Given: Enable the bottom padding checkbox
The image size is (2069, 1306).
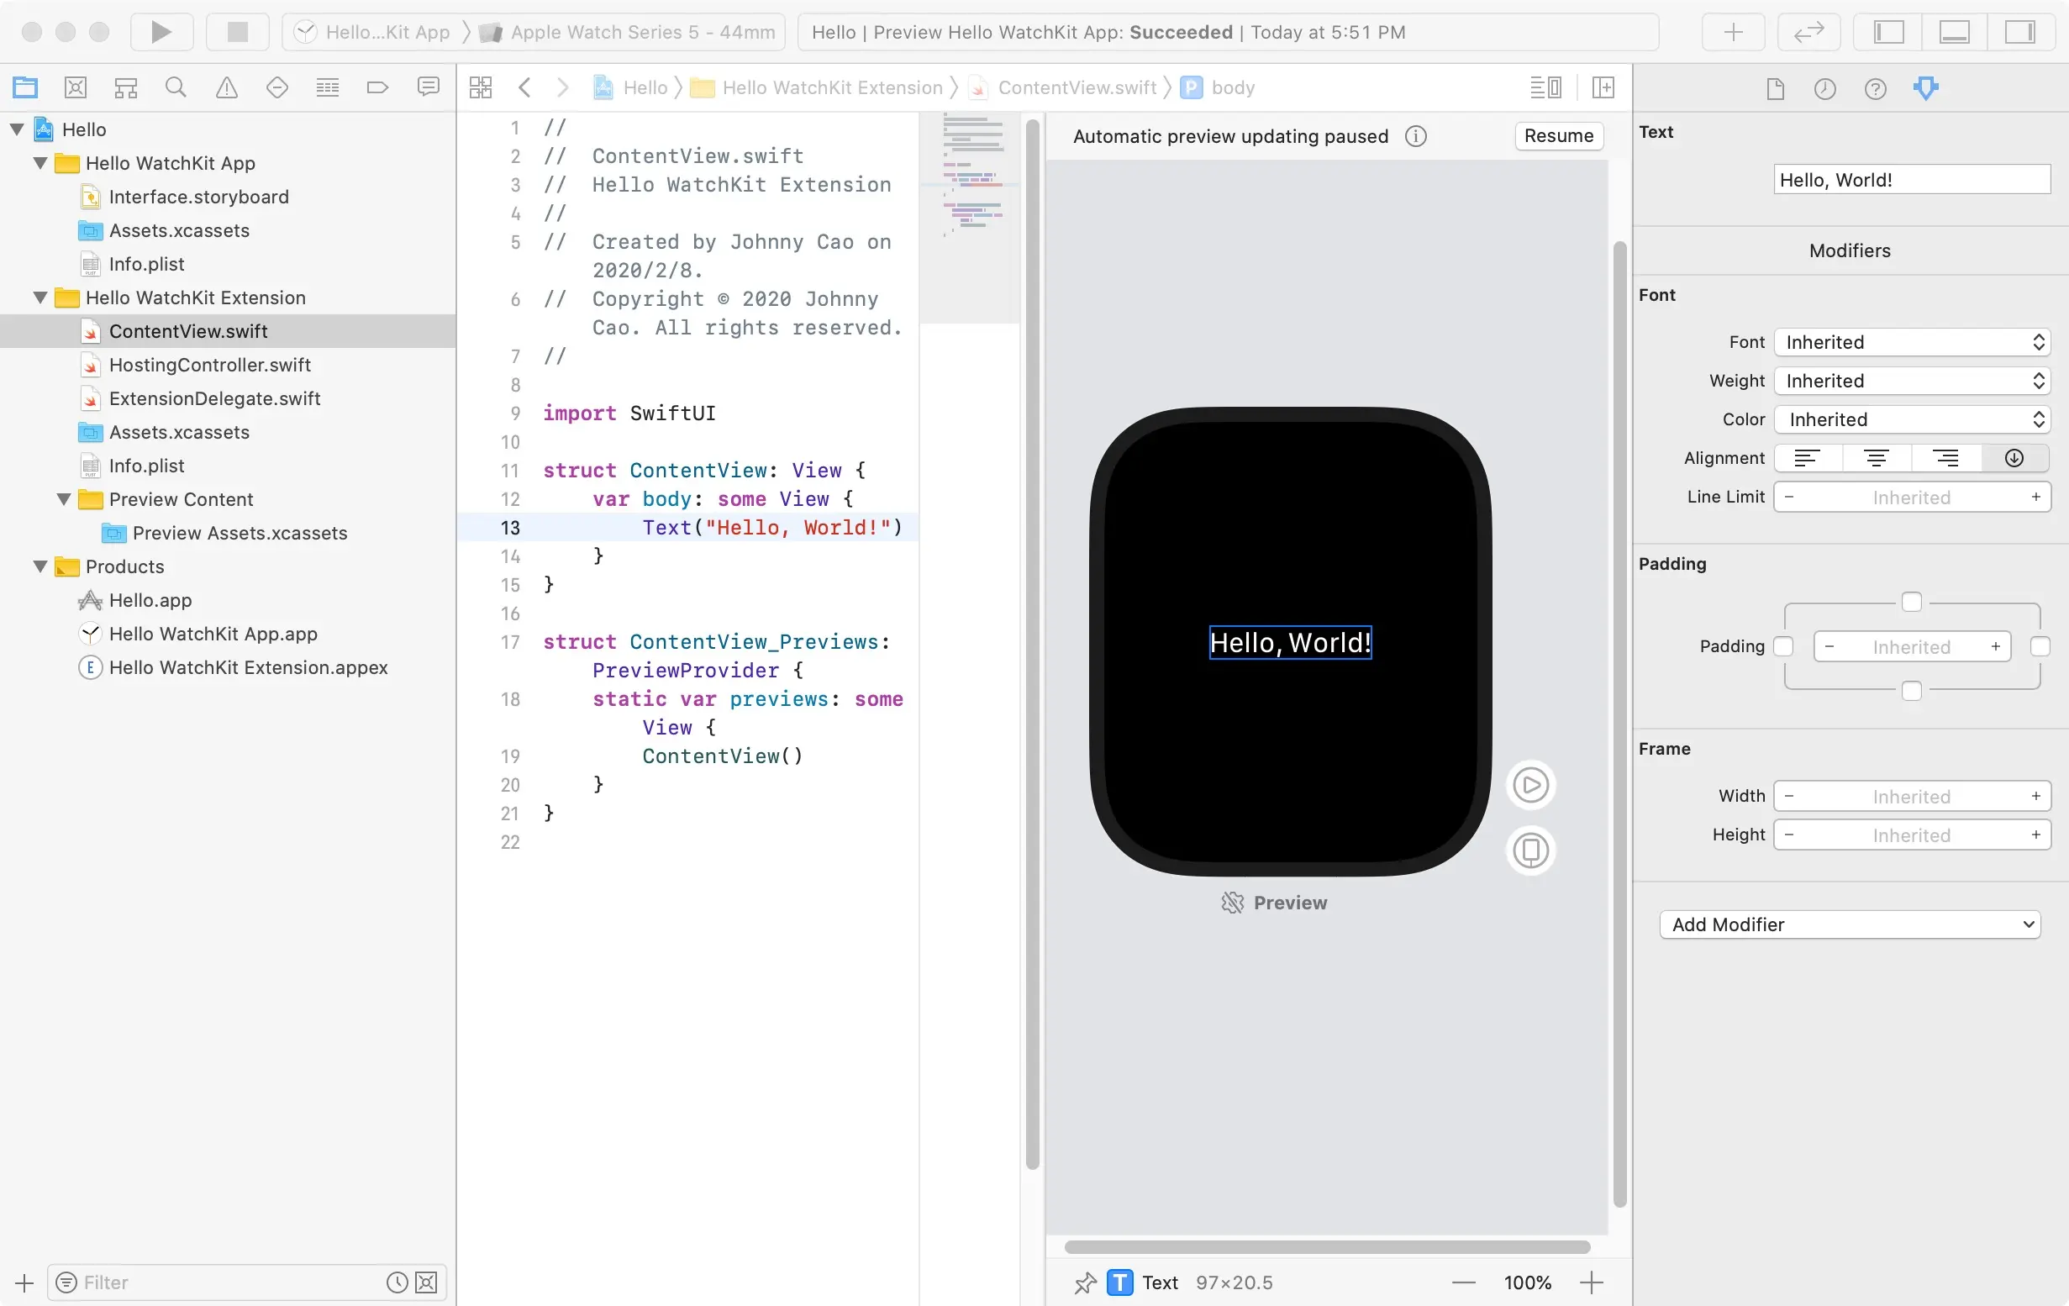Looking at the screenshot, I should tap(1911, 691).
